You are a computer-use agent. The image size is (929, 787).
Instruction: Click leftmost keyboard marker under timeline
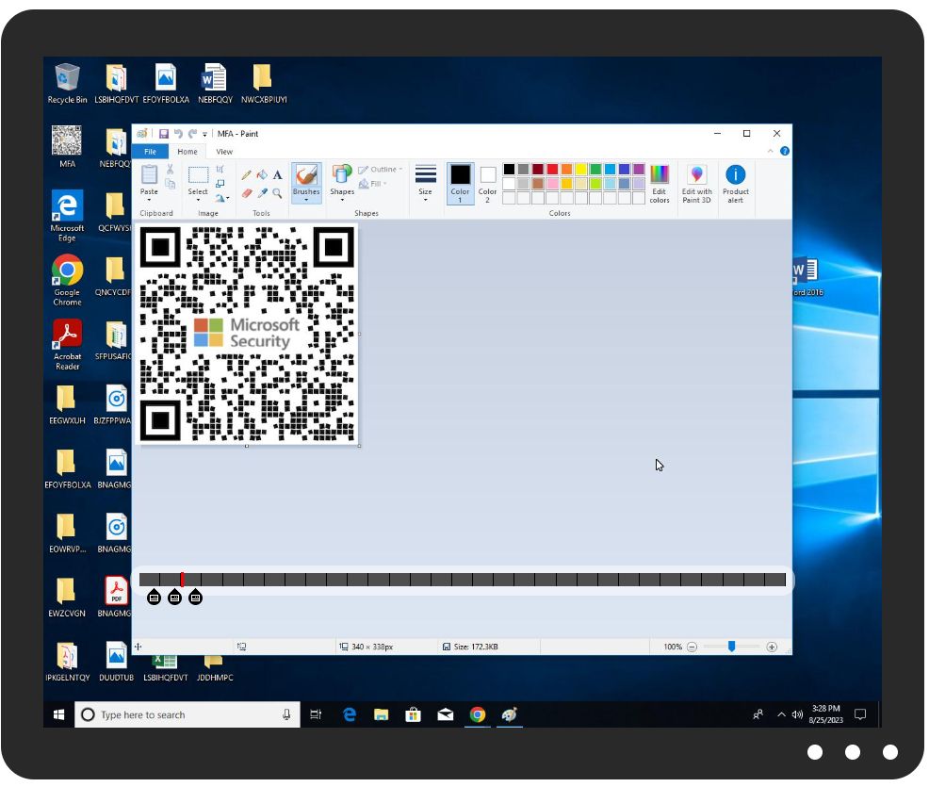(x=154, y=598)
